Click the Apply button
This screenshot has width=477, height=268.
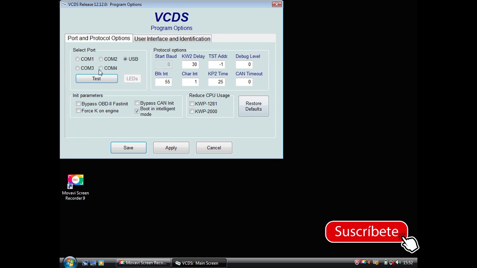click(x=171, y=148)
